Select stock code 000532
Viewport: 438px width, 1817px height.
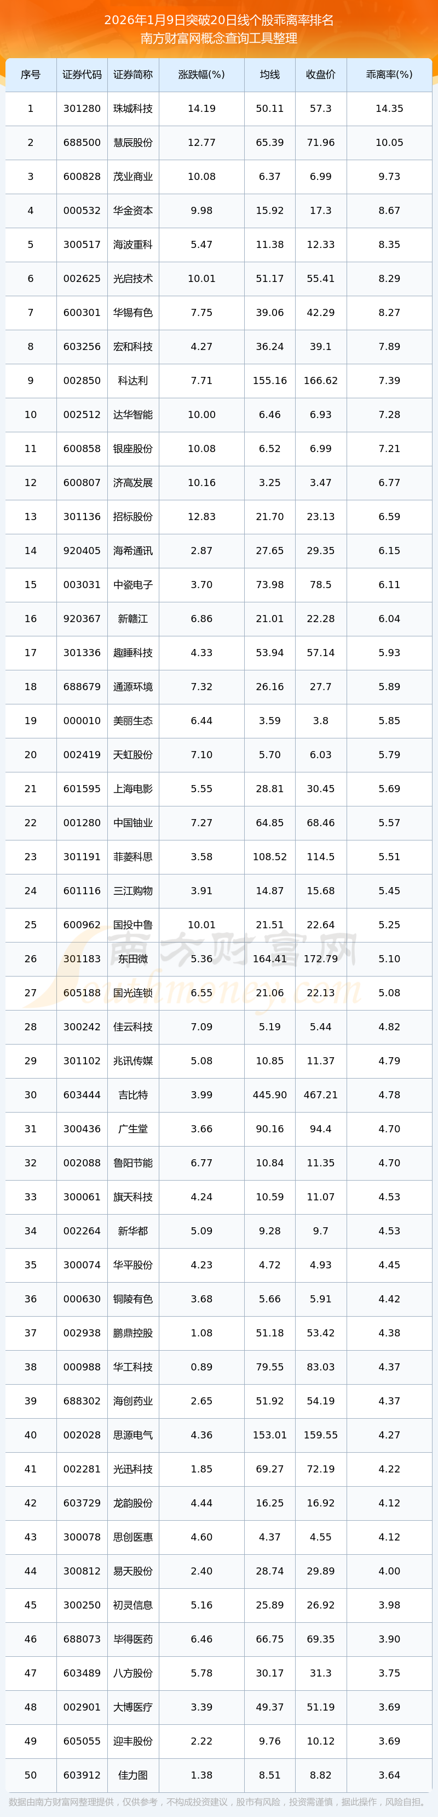pos(82,211)
